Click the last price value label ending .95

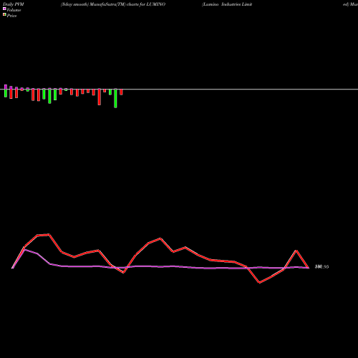322,267
